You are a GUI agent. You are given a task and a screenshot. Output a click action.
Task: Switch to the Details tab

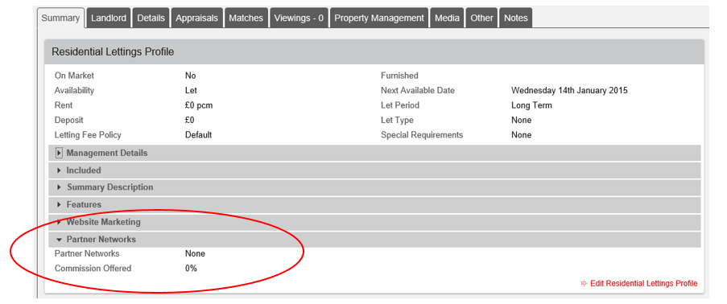(x=151, y=18)
